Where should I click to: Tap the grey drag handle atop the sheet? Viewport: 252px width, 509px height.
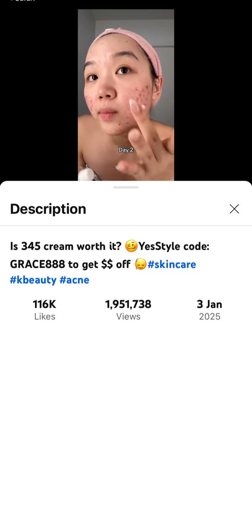click(x=126, y=187)
